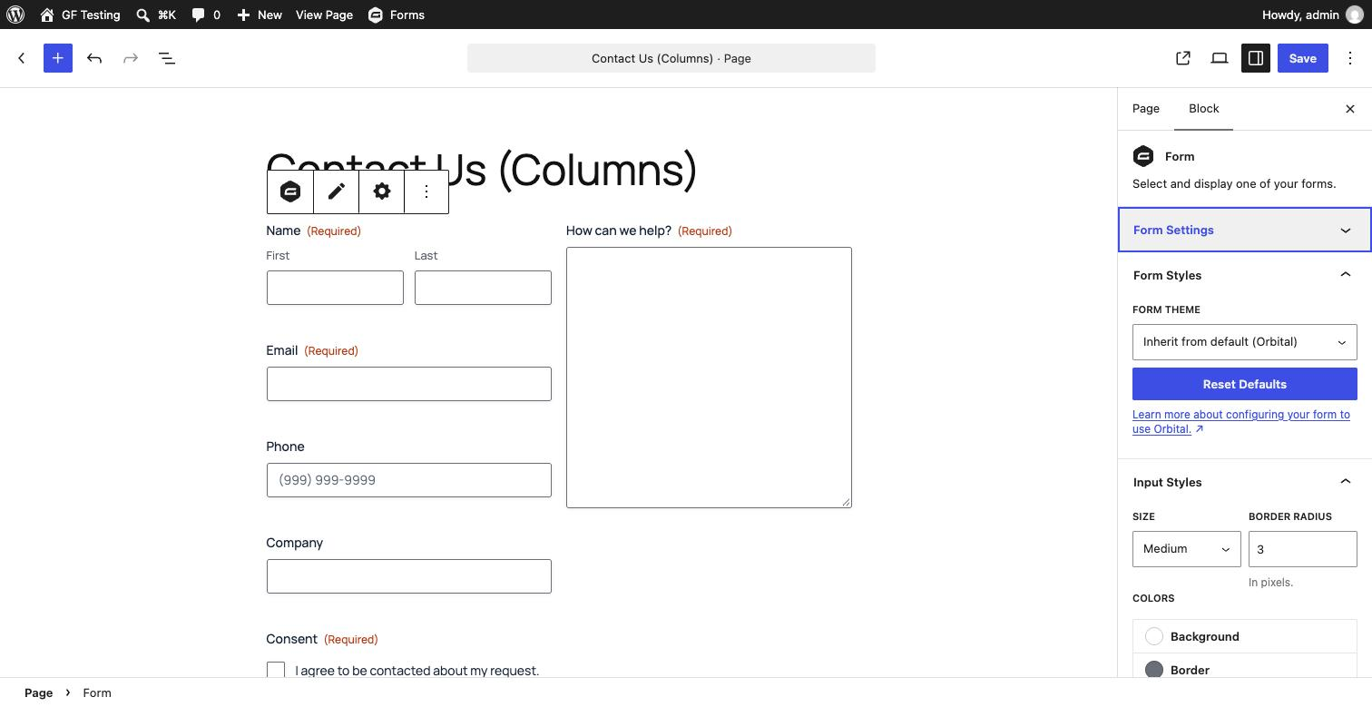Click the Phone input field
Screen dimensions: 1372x707
point(409,480)
